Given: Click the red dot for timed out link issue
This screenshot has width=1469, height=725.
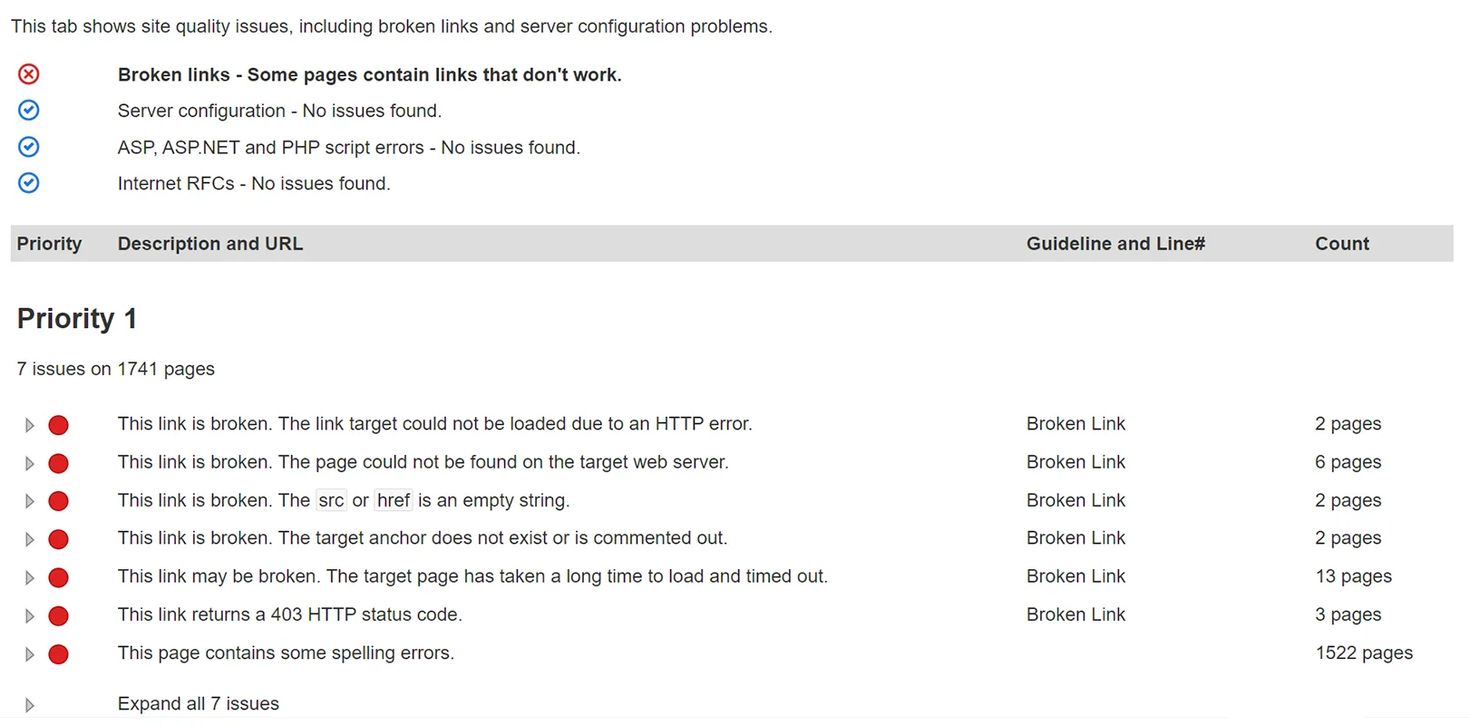Looking at the screenshot, I should tap(58, 577).
